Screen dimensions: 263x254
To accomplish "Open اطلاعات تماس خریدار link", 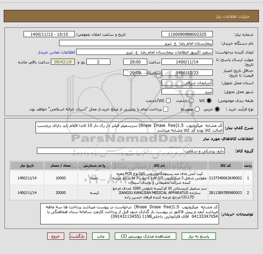I will (56, 52).
